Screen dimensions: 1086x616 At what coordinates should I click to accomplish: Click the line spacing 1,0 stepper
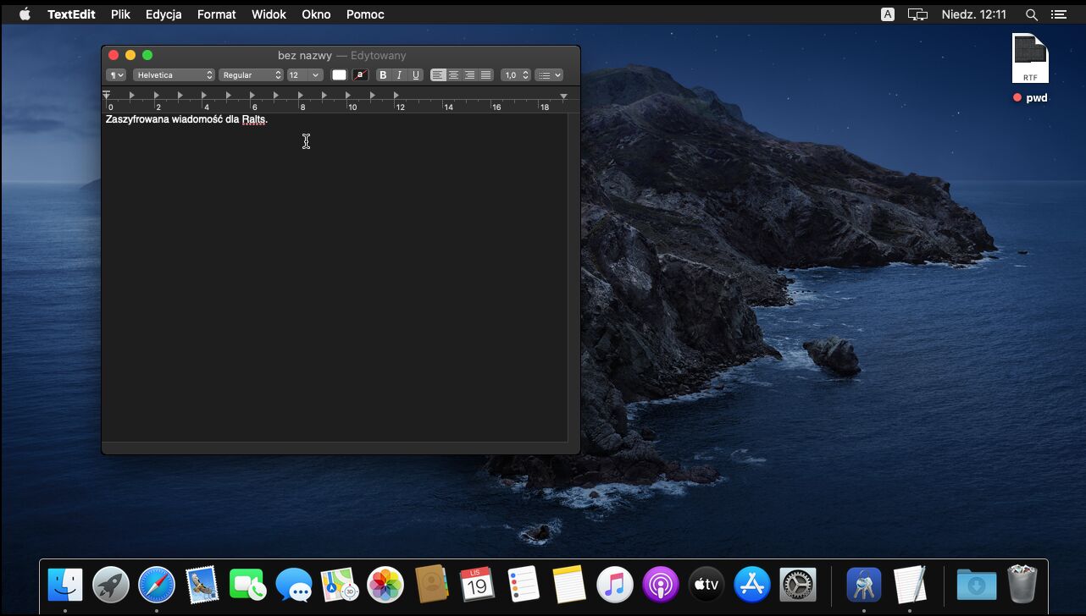(x=515, y=75)
